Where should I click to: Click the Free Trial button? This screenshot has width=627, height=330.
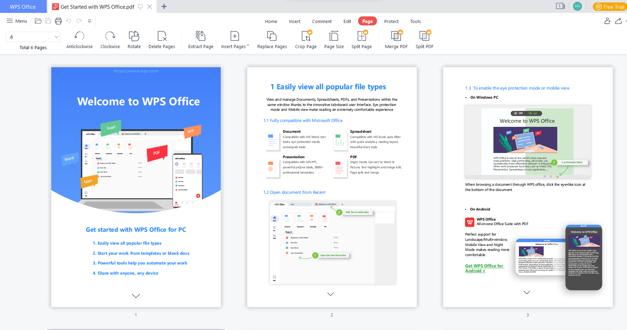coord(610,6)
